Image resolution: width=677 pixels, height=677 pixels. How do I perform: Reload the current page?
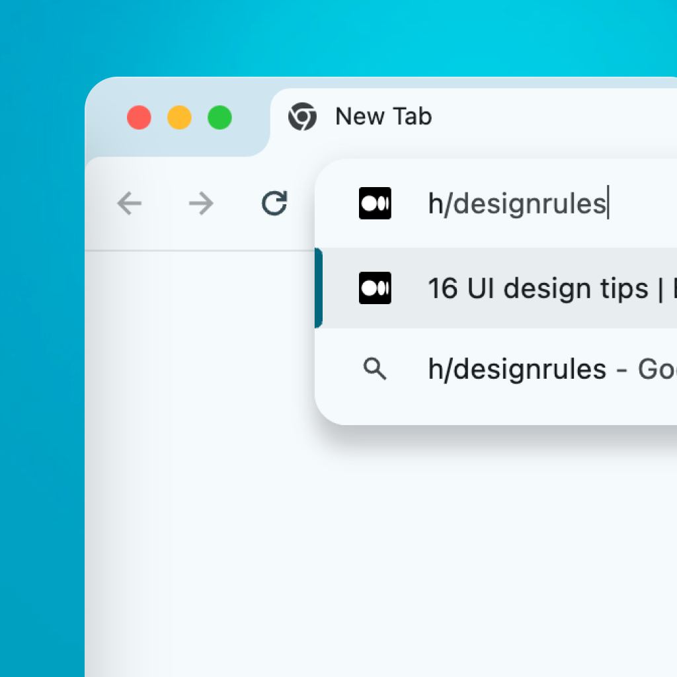(x=274, y=204)
